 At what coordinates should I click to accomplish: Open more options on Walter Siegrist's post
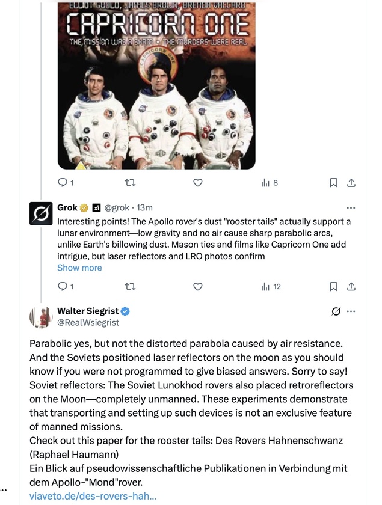click(351, 311)
